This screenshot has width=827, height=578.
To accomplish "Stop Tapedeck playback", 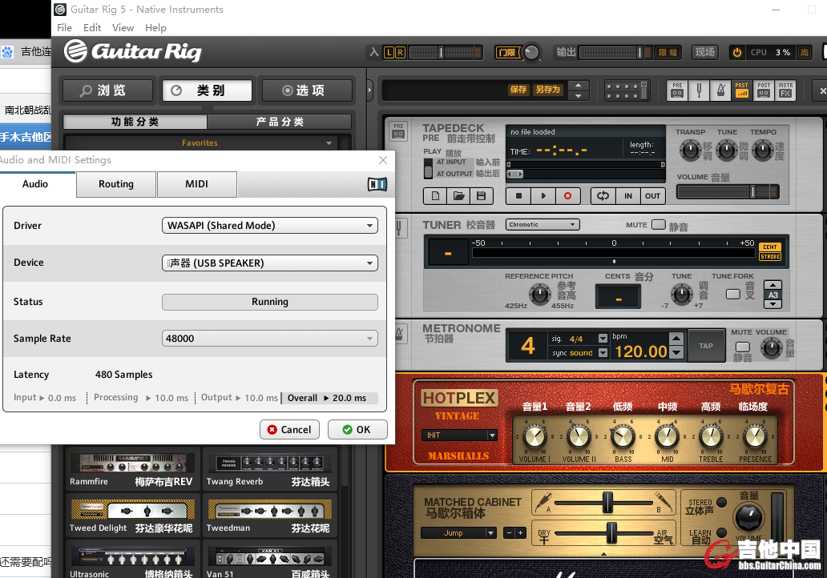I will [x=519, y=196].
